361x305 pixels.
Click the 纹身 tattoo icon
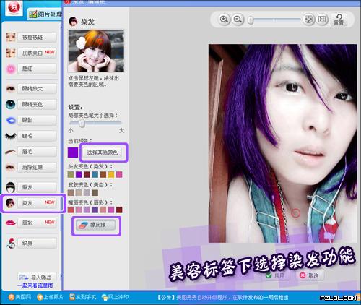point(11,243)
